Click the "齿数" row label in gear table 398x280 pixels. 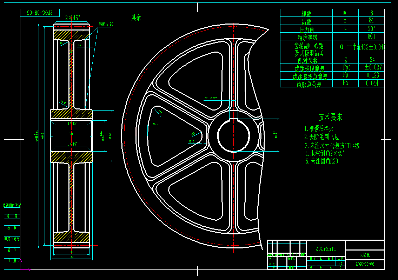pos(306,21)
